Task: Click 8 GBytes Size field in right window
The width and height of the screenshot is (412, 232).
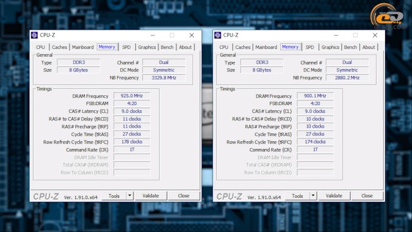Action: [x=262, y=70]
